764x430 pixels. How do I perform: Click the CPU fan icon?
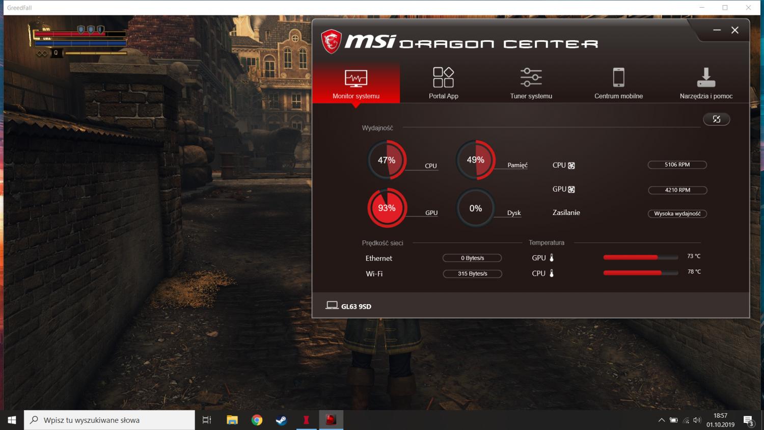tap(571, 166)
